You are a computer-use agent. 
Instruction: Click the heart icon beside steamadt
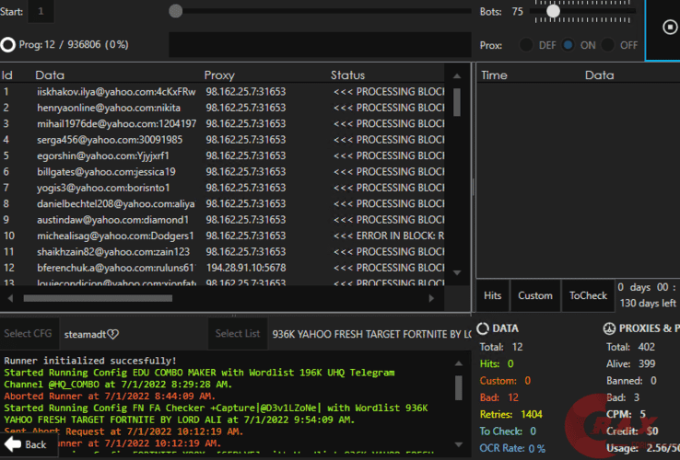point(114,333)
